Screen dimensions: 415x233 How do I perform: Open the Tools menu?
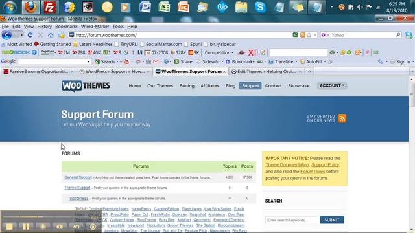[x=118, y=27]
